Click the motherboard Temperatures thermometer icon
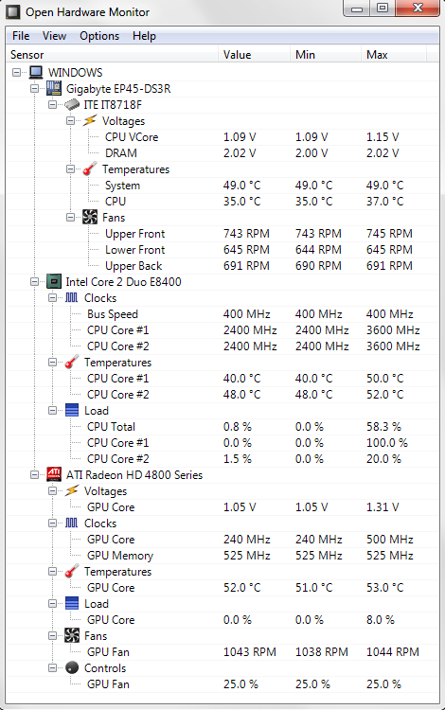The image size is (445, 710). click(x=90, y=169)
